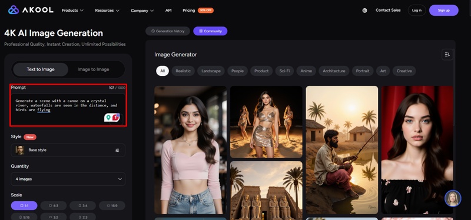
Task: Select the 1:1 scale option
Action: (x=24, y=206)
